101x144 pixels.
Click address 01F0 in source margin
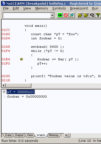[6, 63]
